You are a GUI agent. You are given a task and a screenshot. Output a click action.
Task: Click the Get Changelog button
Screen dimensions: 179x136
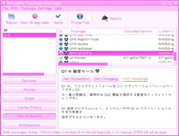(106, 79)
